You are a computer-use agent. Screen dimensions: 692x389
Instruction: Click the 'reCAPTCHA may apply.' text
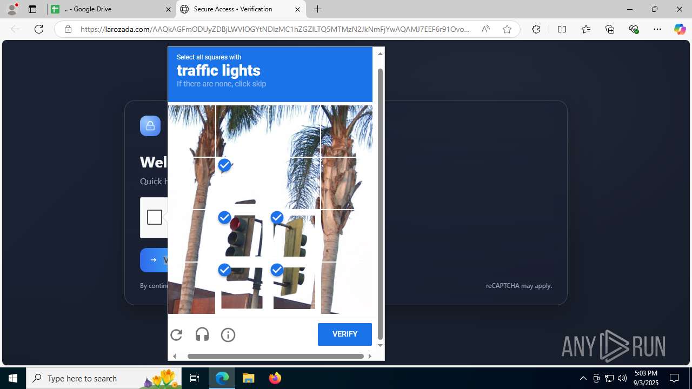[x=519, y=286]
